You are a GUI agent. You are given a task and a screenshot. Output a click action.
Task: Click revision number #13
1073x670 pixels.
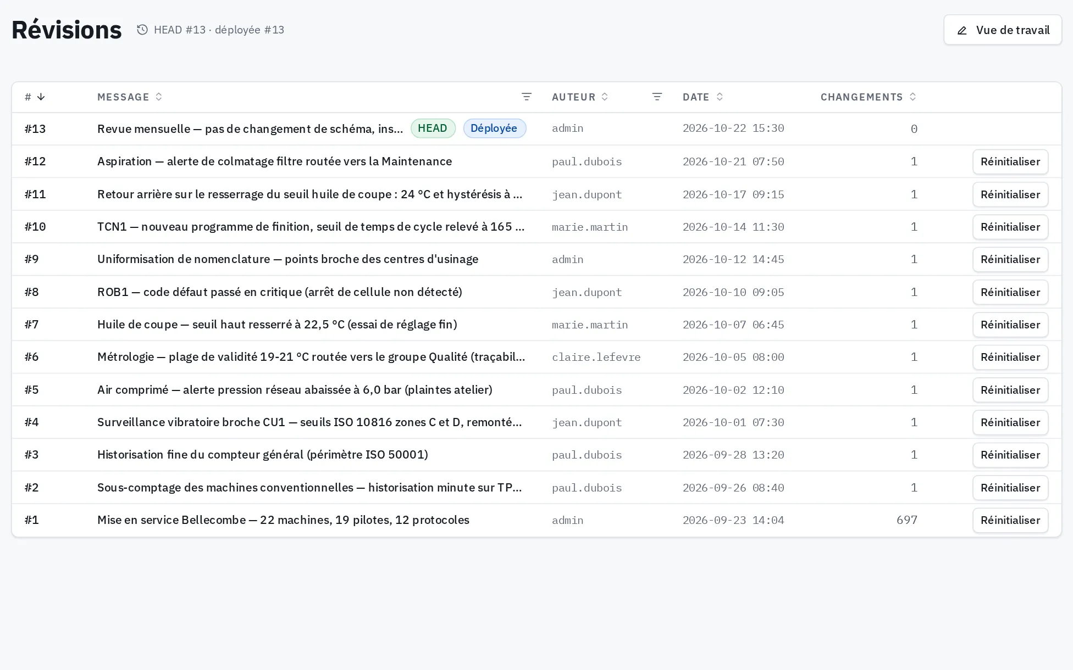(35, 129)
